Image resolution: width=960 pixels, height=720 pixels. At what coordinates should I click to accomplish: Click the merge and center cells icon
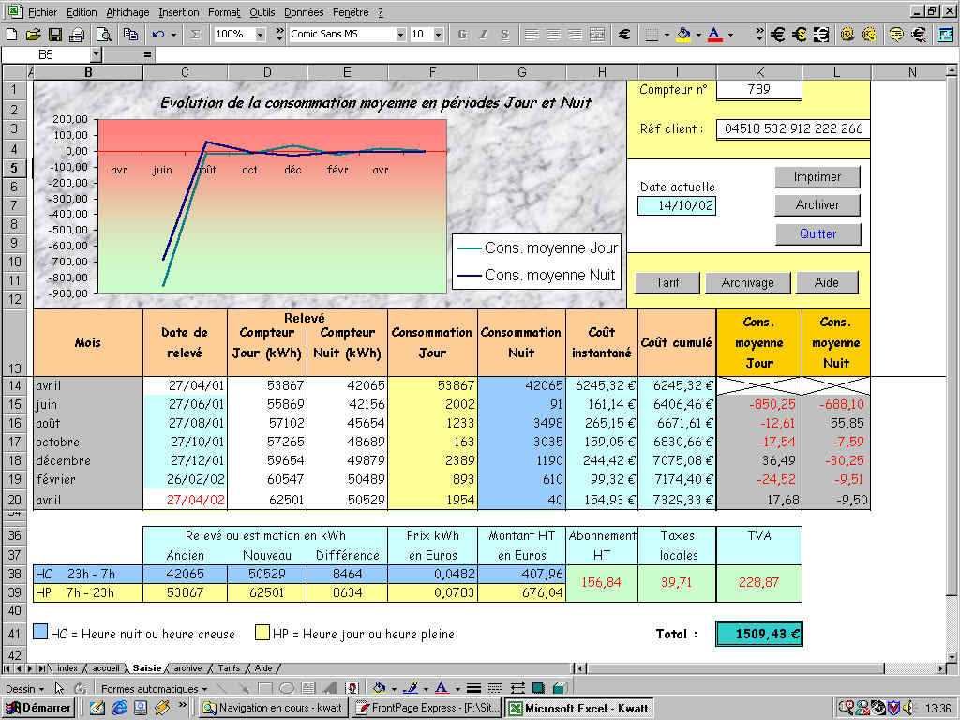click(x=597, y=35)
